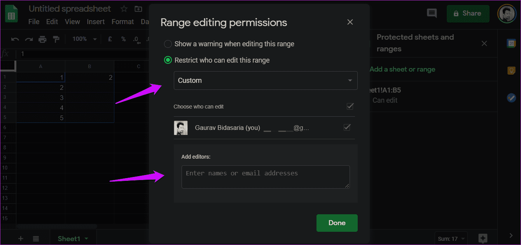The height and width of the screenshot is (245, 521).
Task: Select cell B1 containing 2
Action: coord(89,77)
